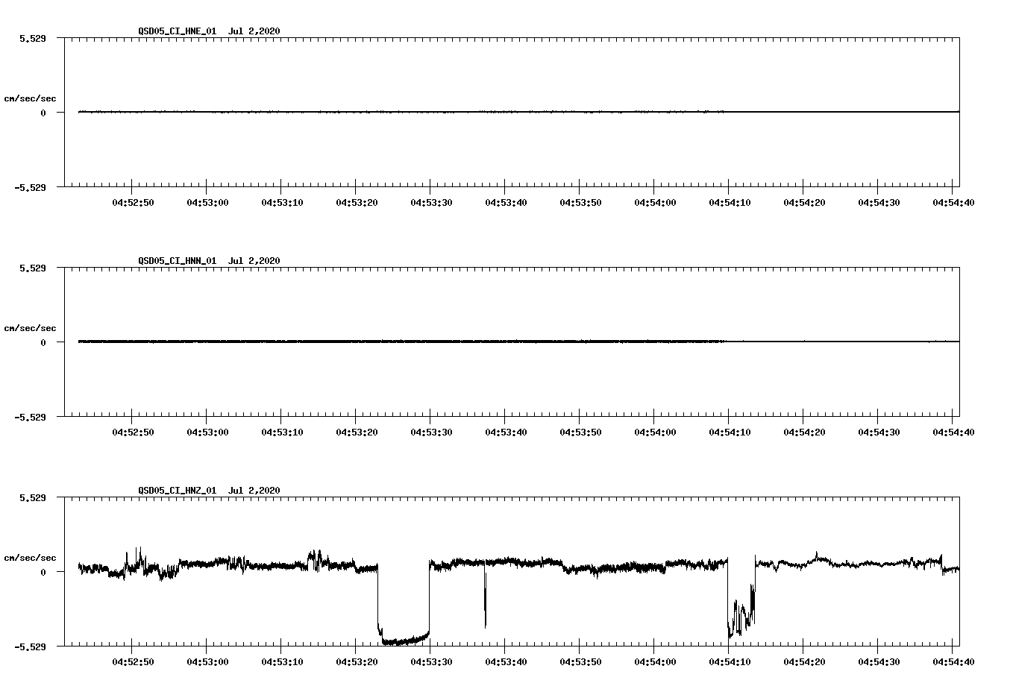
Task: Click 04:53:30 time label under HNE plot
Action: 431,202
